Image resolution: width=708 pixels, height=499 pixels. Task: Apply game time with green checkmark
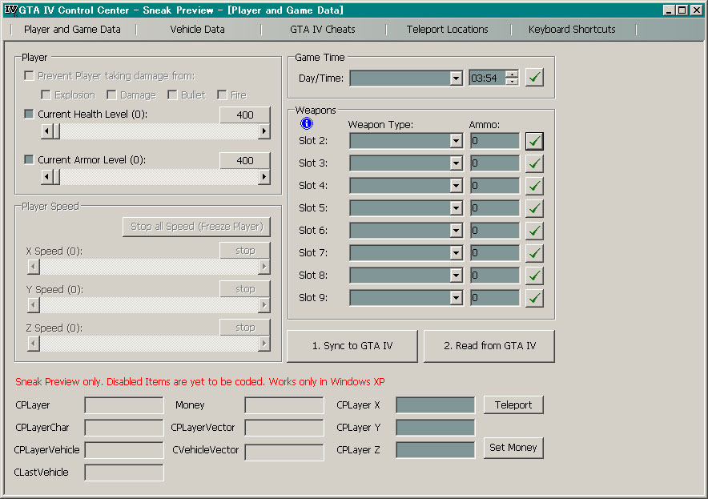(534, 78)
